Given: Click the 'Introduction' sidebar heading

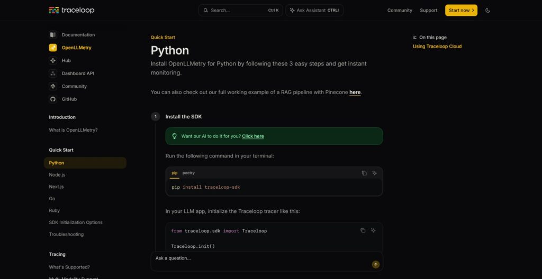Looking at the screenshot, I should (62, 117).
